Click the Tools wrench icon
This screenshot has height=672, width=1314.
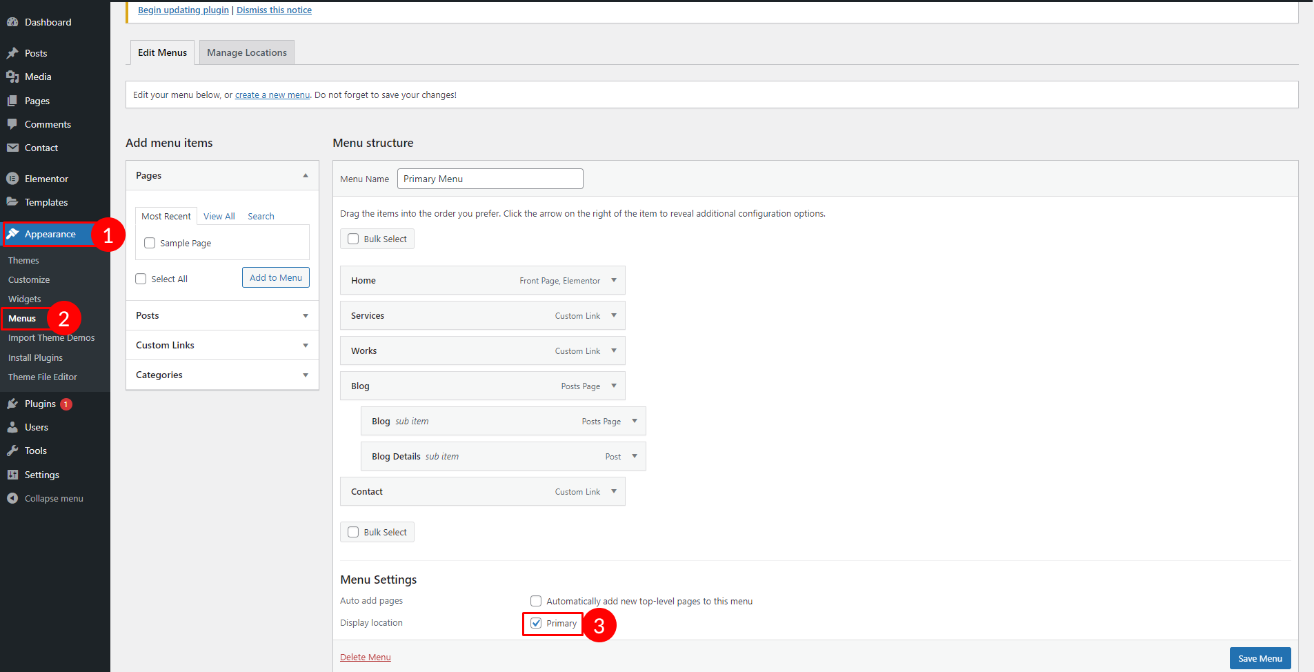12,451
